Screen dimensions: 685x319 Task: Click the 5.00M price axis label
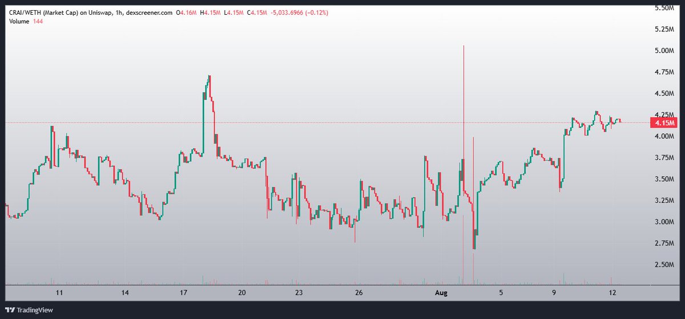tap(664, 51)
